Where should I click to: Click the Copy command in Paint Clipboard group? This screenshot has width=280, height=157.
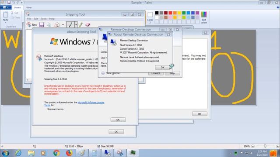click(x=16, y=17)
